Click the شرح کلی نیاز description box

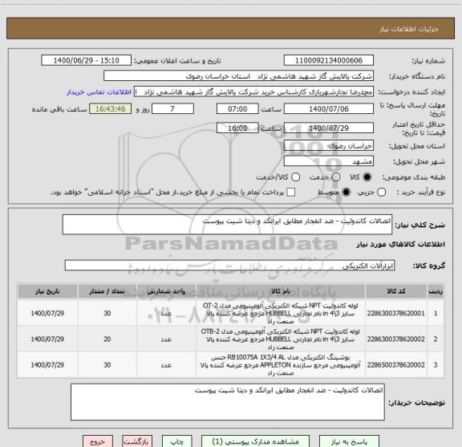227,225
